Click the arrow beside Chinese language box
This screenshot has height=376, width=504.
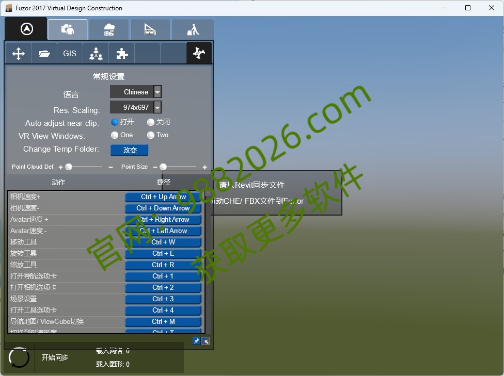[x=157, y=92]
